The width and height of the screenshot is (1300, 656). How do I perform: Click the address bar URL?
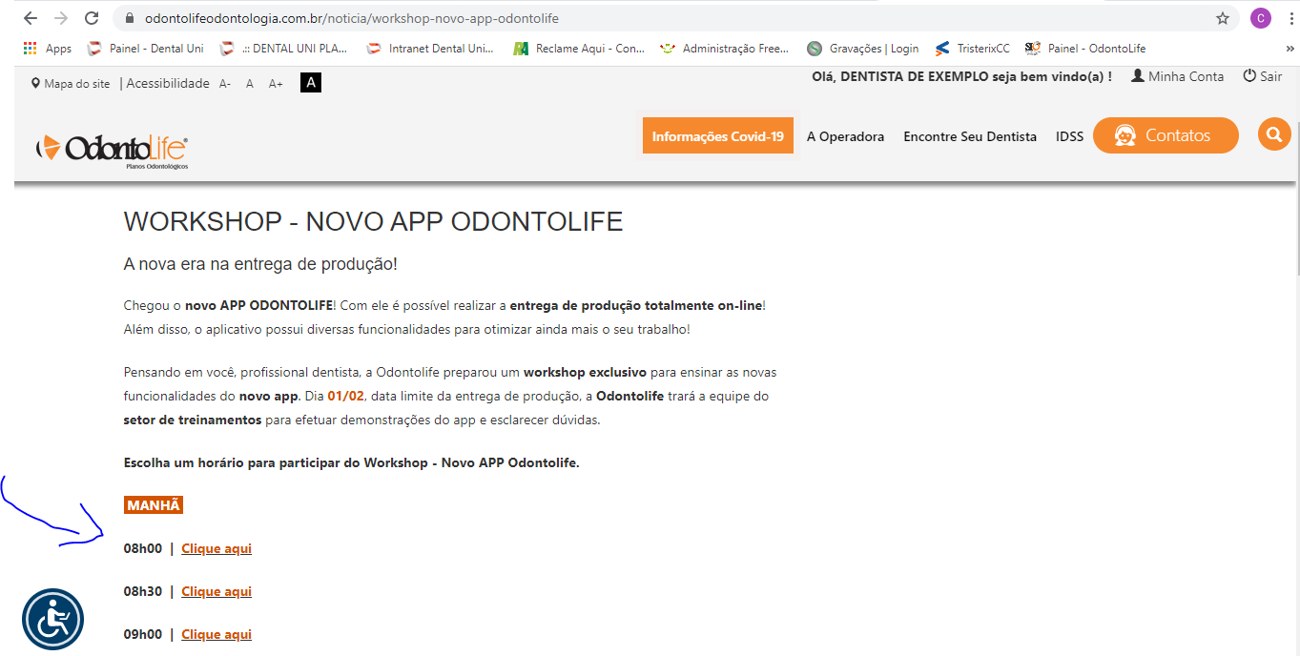[352, 18]
